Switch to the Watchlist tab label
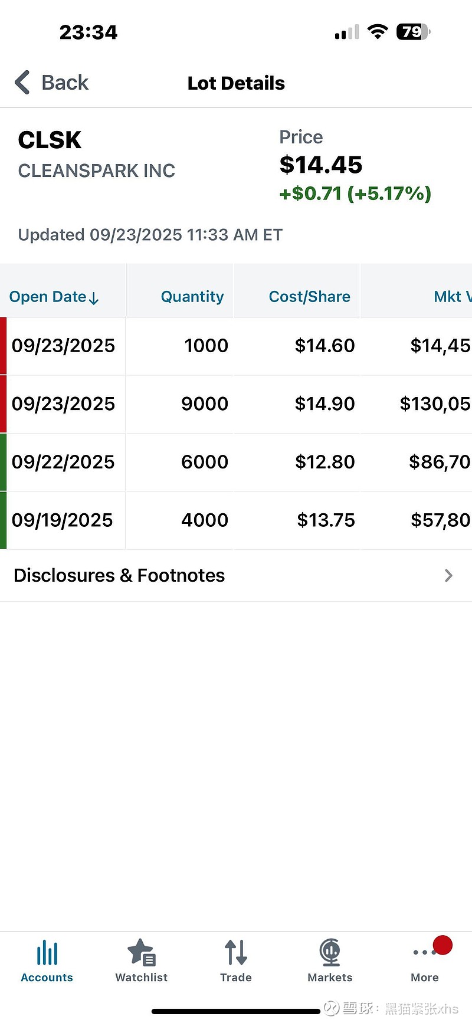This screenshot has width=472, height=1023. (x=142, y=978)
